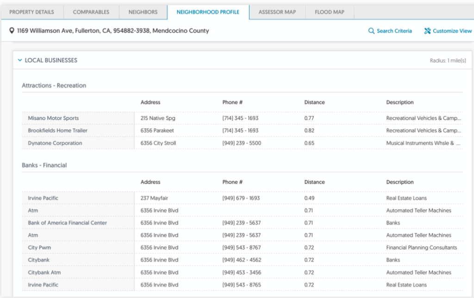This screenshot has height=298, width=474.
Task: Open the Assessor Map tab
Action: point(277,12)
